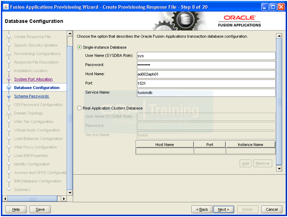
Task: Minimize the Provisioning Wizard window
Action: [x=265, y=7]
